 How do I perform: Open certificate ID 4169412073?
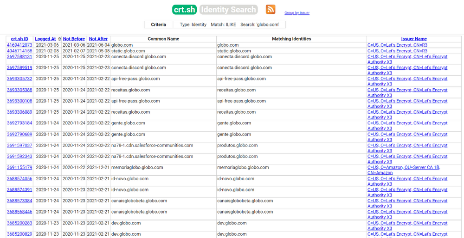pyautogui.click(x=19, y=45)
